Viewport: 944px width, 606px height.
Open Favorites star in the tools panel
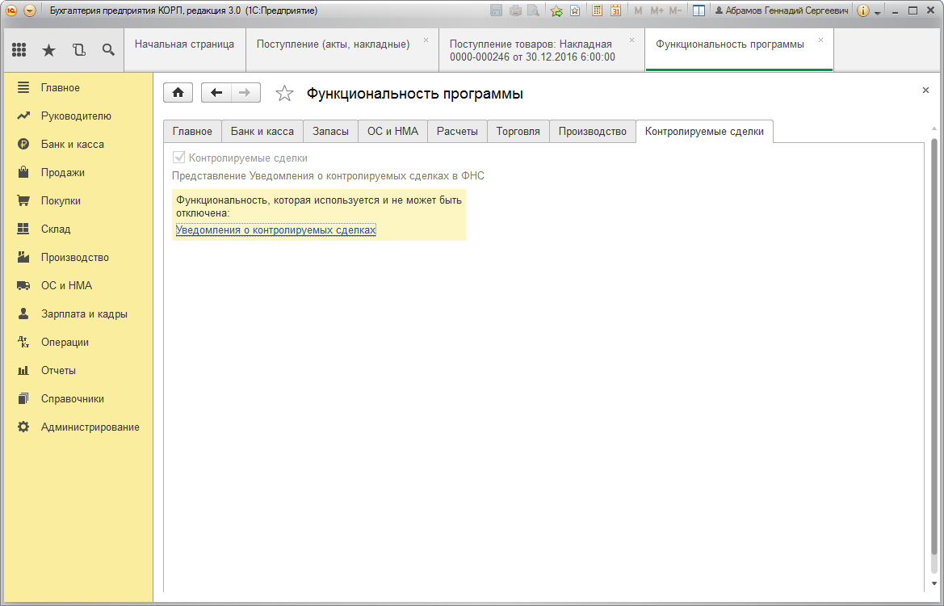click(48, 50)
